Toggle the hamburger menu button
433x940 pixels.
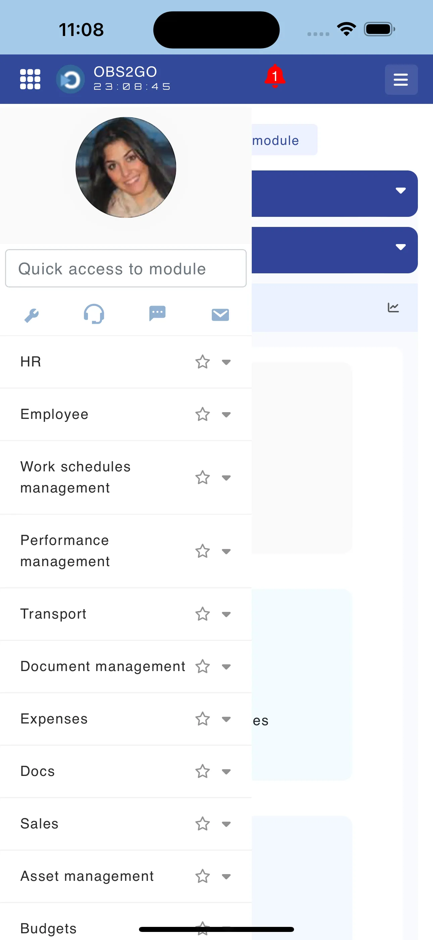pos(401,80)
